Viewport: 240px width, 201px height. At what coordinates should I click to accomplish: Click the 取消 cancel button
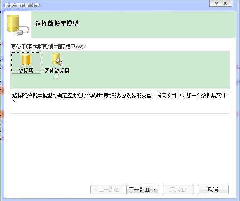(213, 189)
